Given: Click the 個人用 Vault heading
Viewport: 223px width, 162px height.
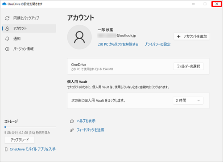Looking at the screenshot, I should click(77, 82).
